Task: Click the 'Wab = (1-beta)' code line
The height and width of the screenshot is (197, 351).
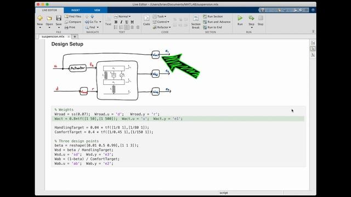Action: [x=87, y=159]
